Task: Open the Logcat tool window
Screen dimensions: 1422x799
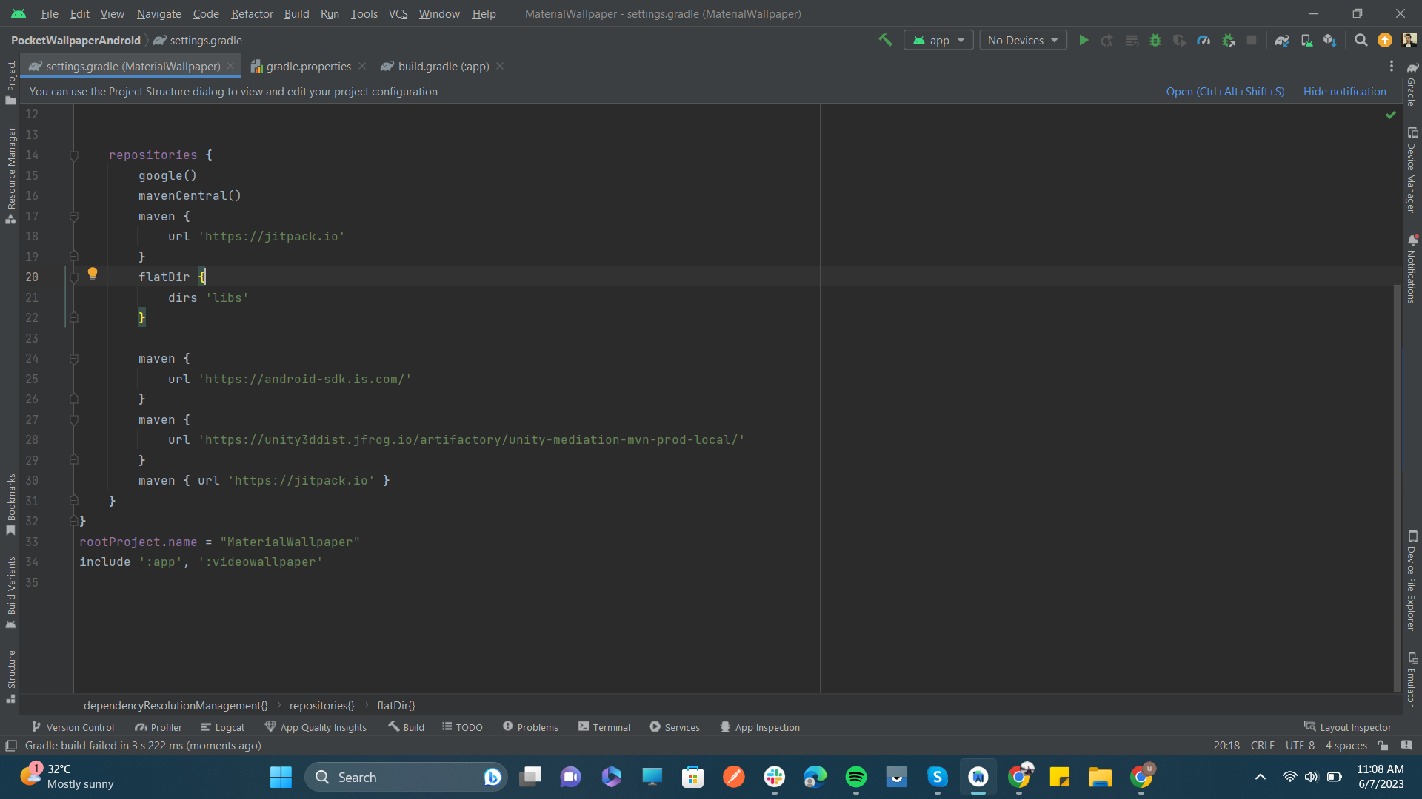Action: click(x=229, y=727)
